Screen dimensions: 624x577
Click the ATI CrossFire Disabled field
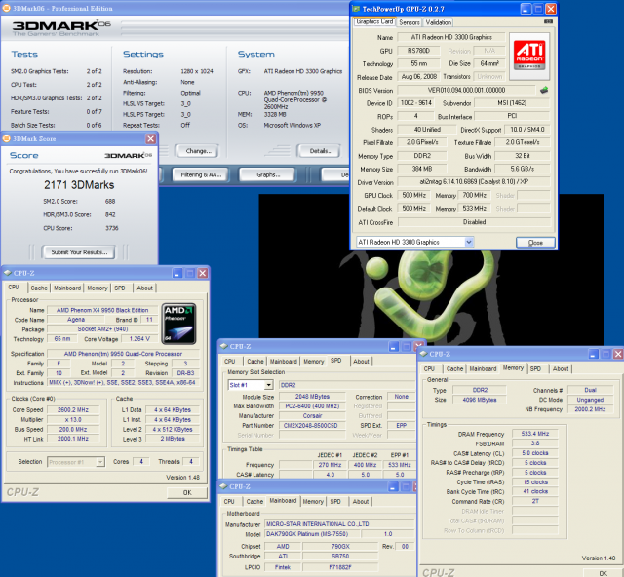pos(474,222)
